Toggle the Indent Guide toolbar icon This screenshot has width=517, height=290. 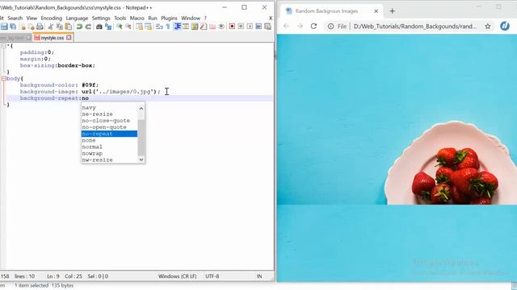click(x=178, y=27)
